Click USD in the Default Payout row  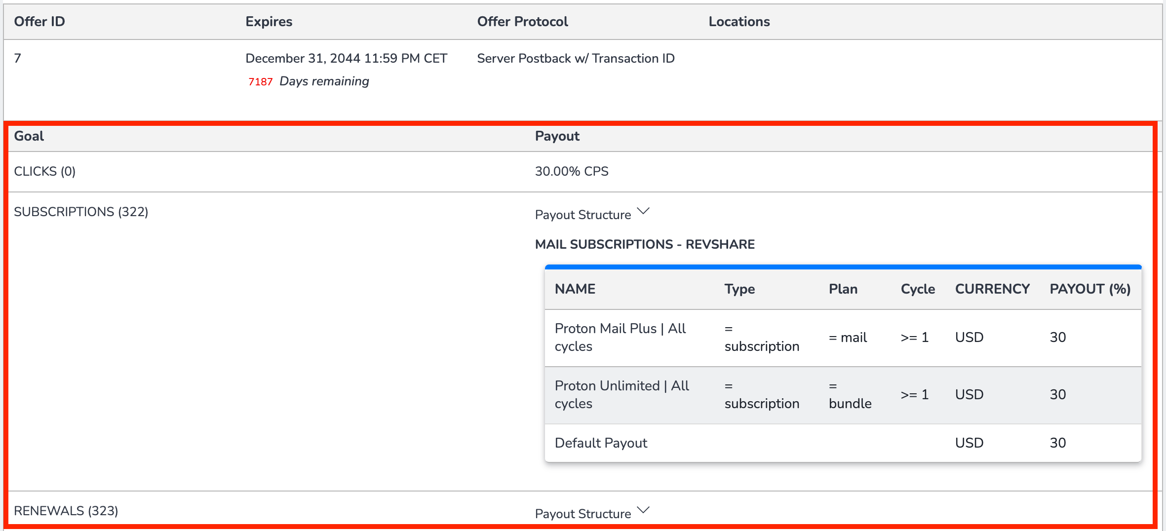click(x=969, y=443)
